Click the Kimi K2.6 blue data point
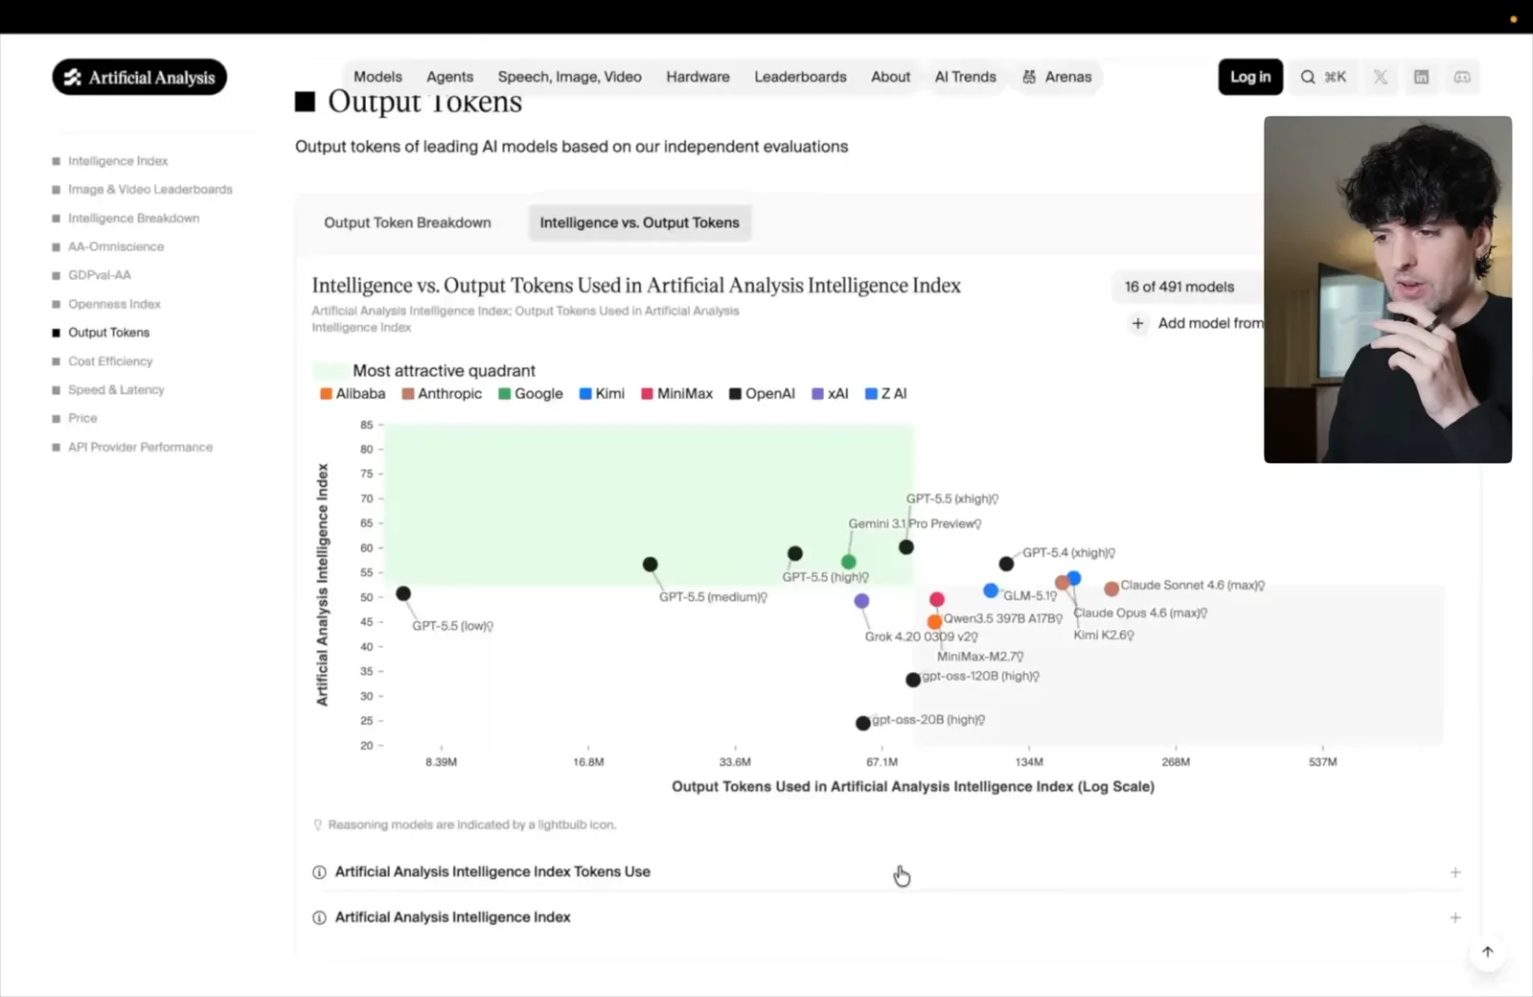 click(1074, 578)
